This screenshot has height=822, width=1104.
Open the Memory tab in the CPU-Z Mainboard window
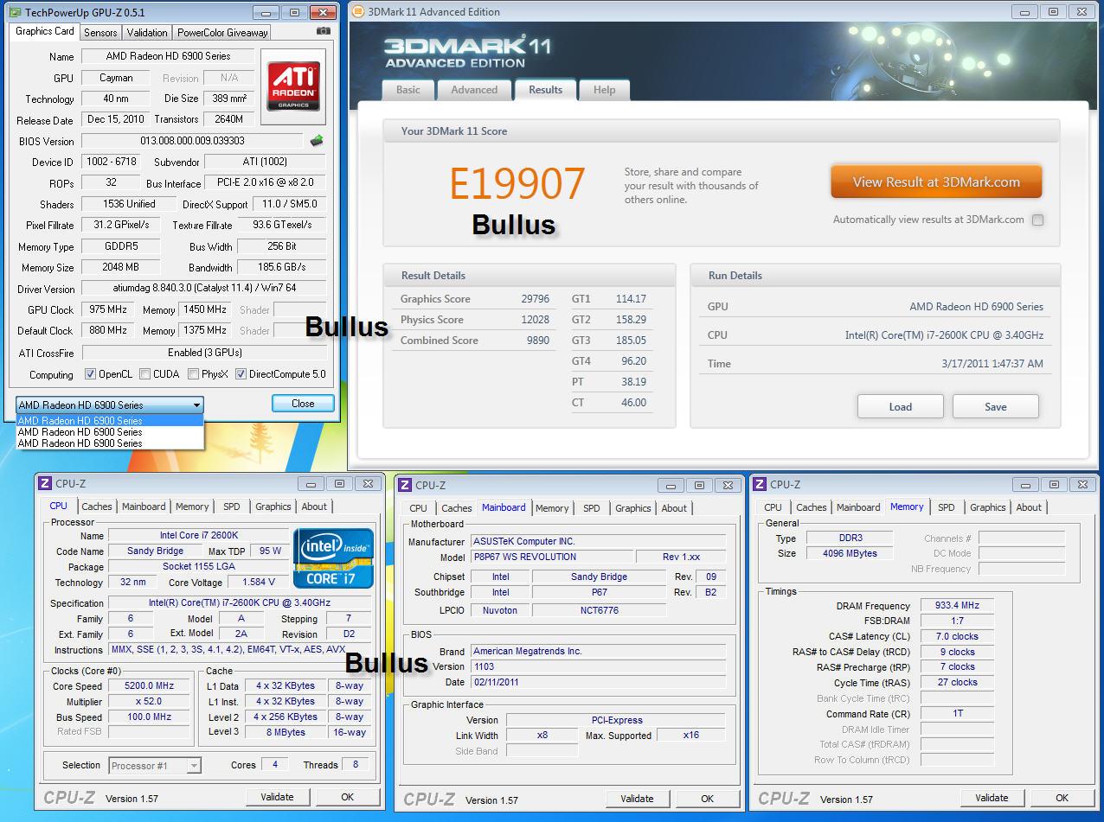(552, 508)
